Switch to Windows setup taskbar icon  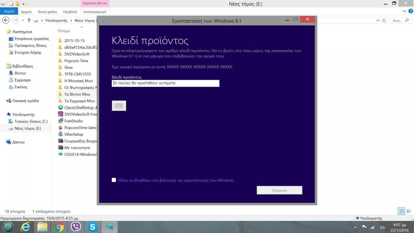pyautogui.click(x=109, y=227)
